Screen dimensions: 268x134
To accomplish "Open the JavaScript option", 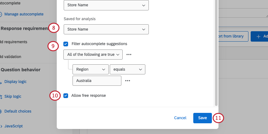I will (13, 126).
